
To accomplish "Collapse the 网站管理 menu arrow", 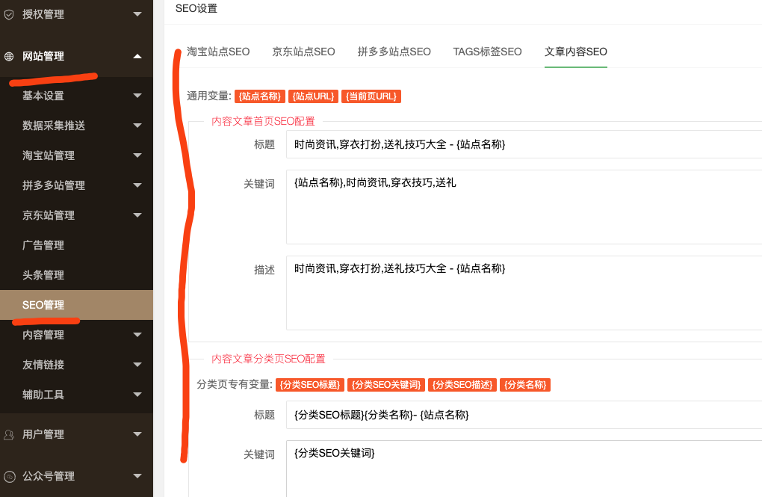I will [x=137, y=56].
